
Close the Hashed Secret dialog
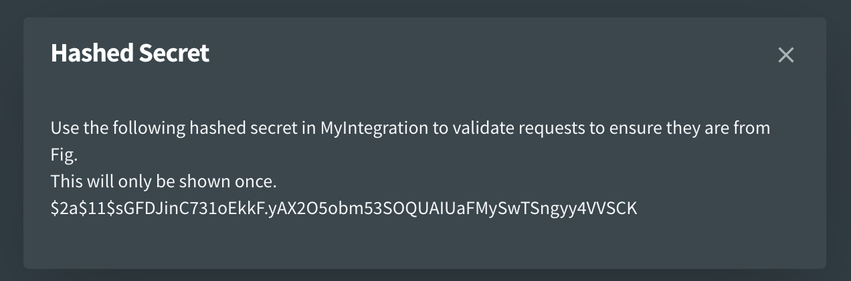pos(785,55)
